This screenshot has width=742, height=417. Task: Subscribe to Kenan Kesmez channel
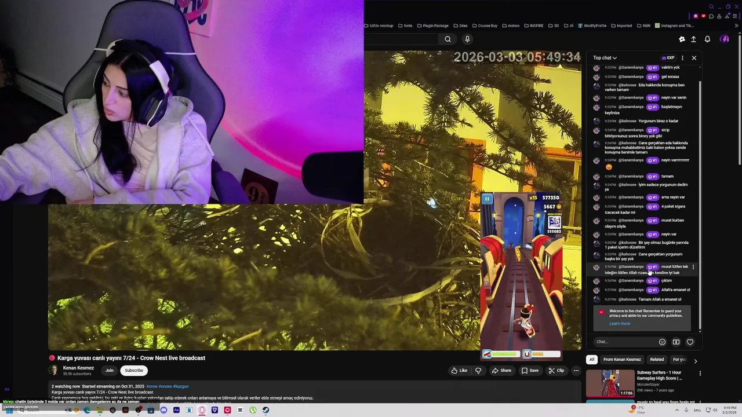(x=134, y=370)
